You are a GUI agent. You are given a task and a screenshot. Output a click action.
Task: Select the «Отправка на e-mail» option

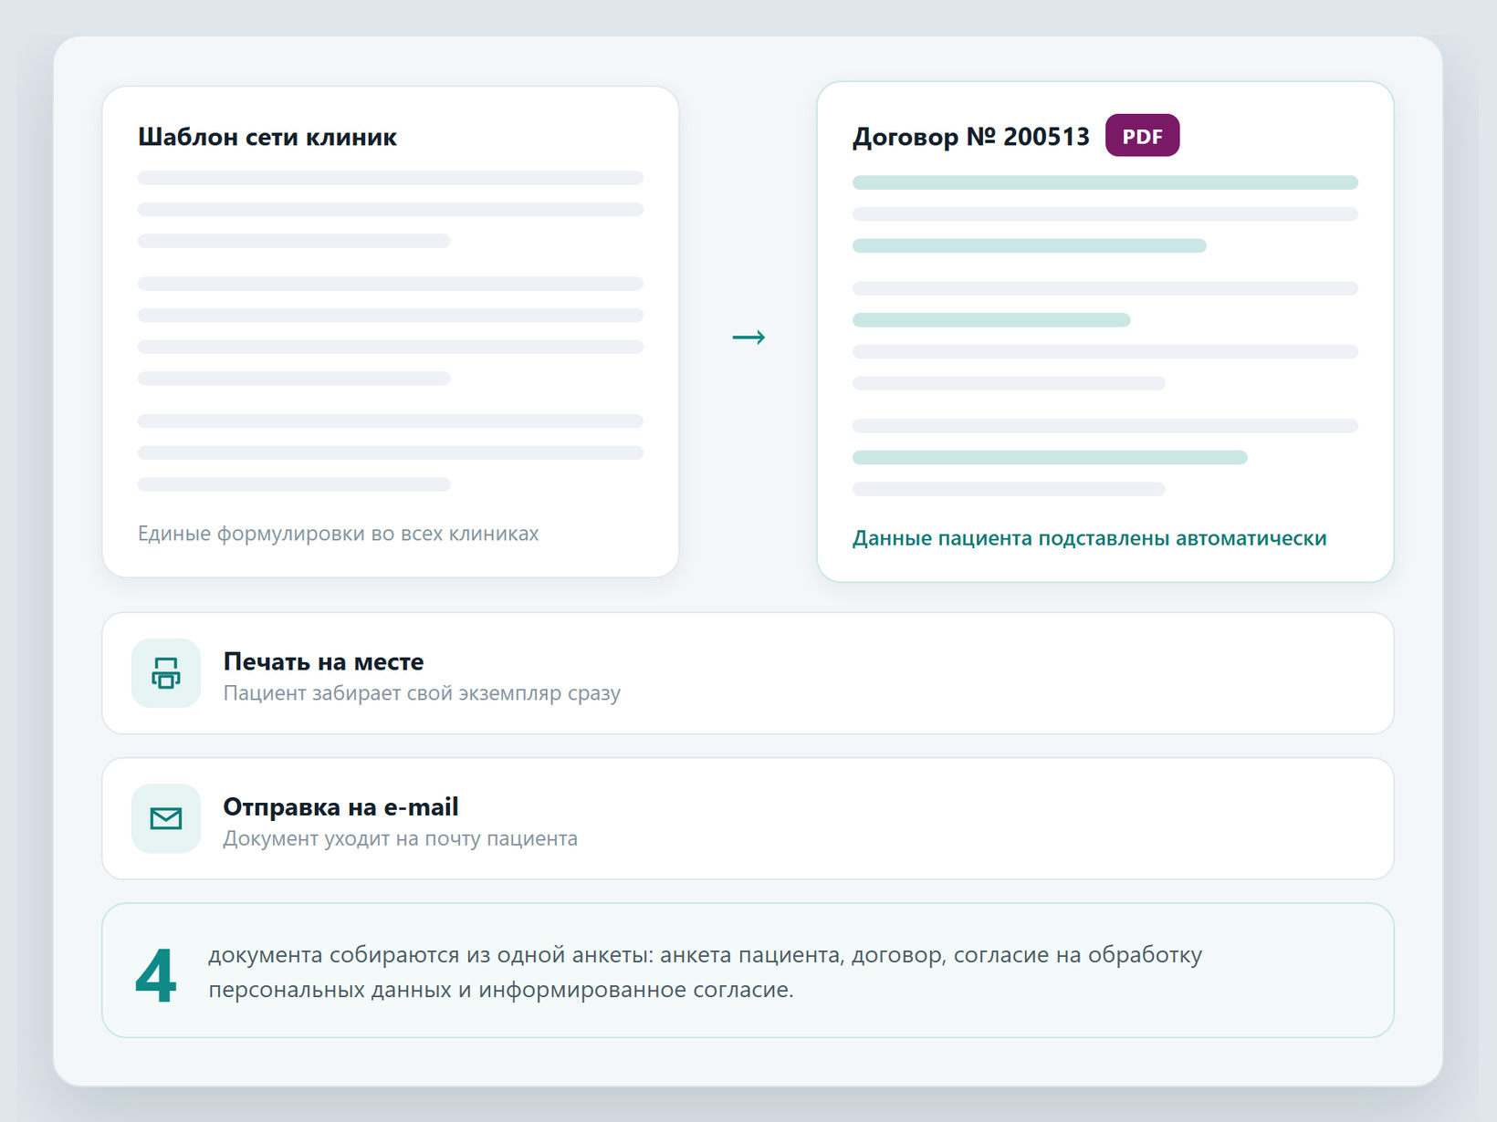pyautogui.click(x=748, y=818)
